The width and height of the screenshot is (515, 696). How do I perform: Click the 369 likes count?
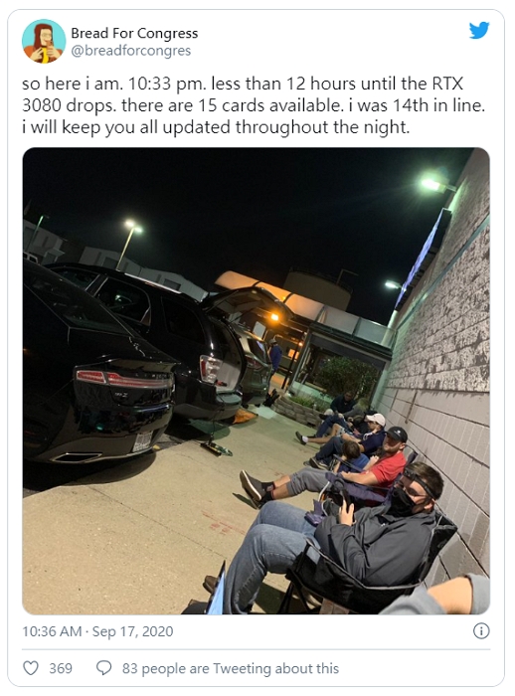(x=61, y=668)
